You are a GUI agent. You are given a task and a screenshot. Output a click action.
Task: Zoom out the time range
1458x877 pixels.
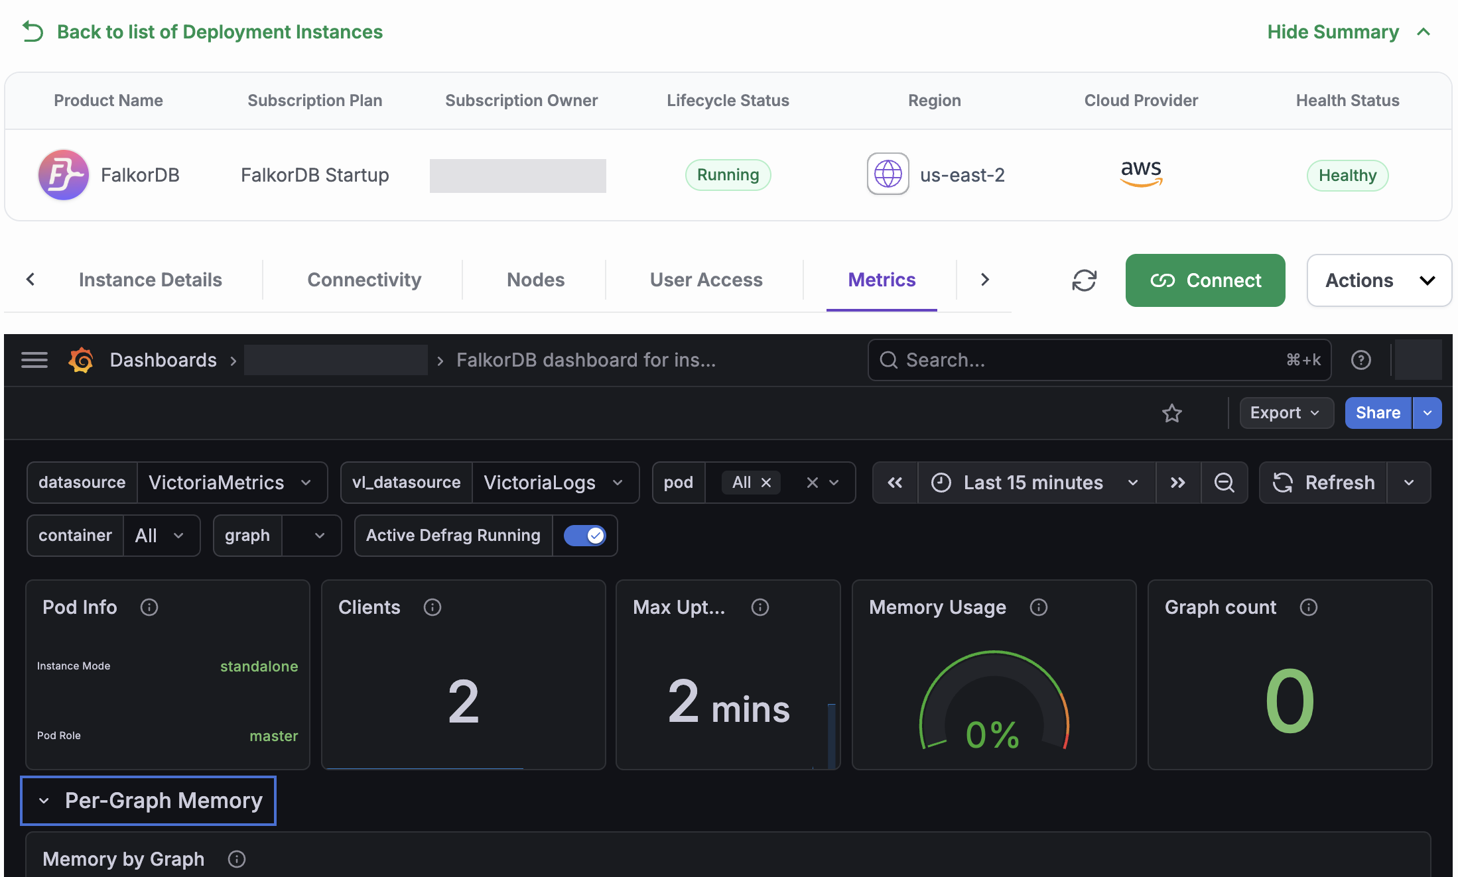[1225, 483]
